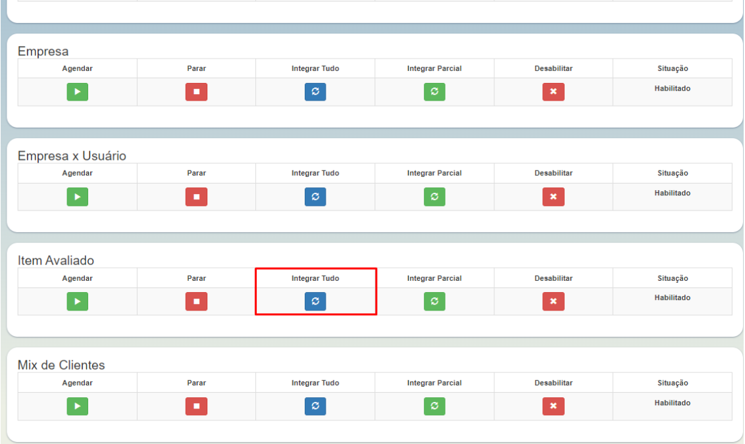Stop the Mix de Clientes integration
Screen dimensions: 745x444
tap(196, 406)
